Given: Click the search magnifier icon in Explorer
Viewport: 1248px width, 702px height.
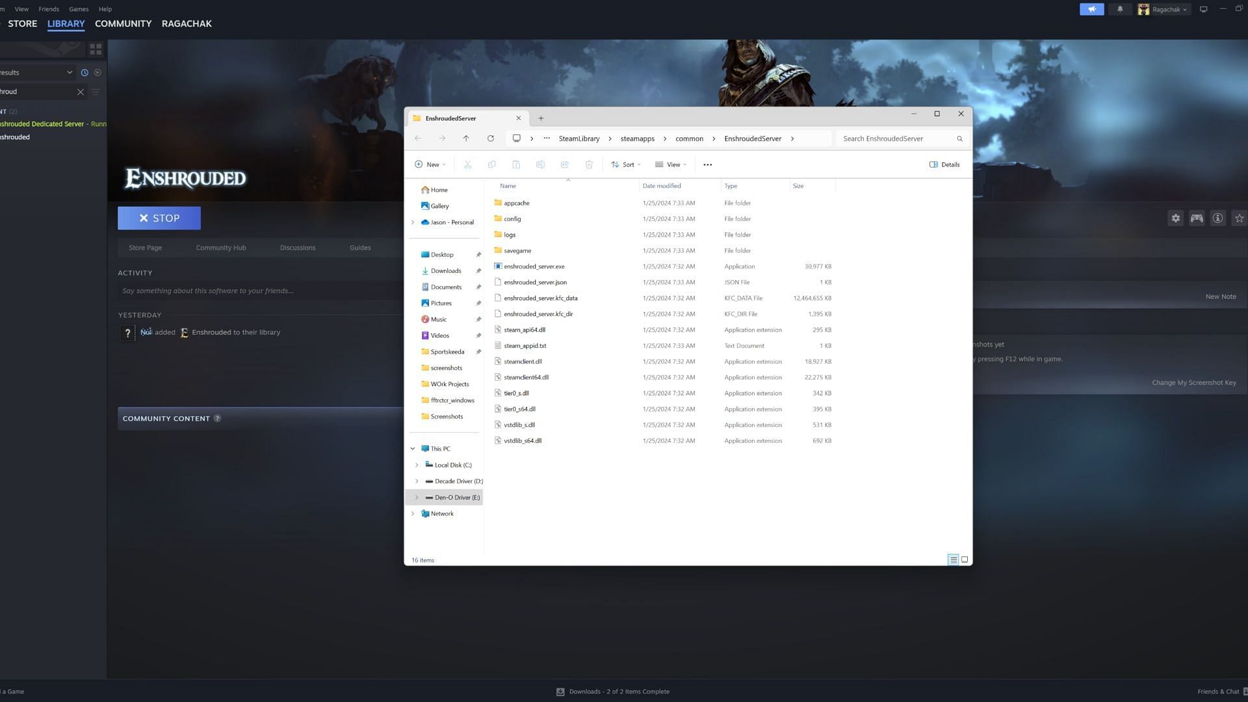Looking at the screenshot, I should [959, 138].
